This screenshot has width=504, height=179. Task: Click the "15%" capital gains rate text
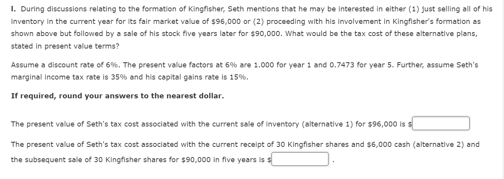coord(239,77)
